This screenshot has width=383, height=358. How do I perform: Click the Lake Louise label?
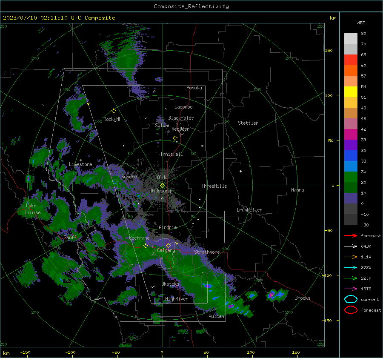tap(33, 209)
